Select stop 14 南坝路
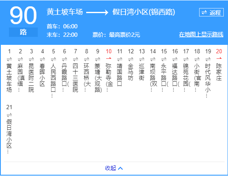 153,77
